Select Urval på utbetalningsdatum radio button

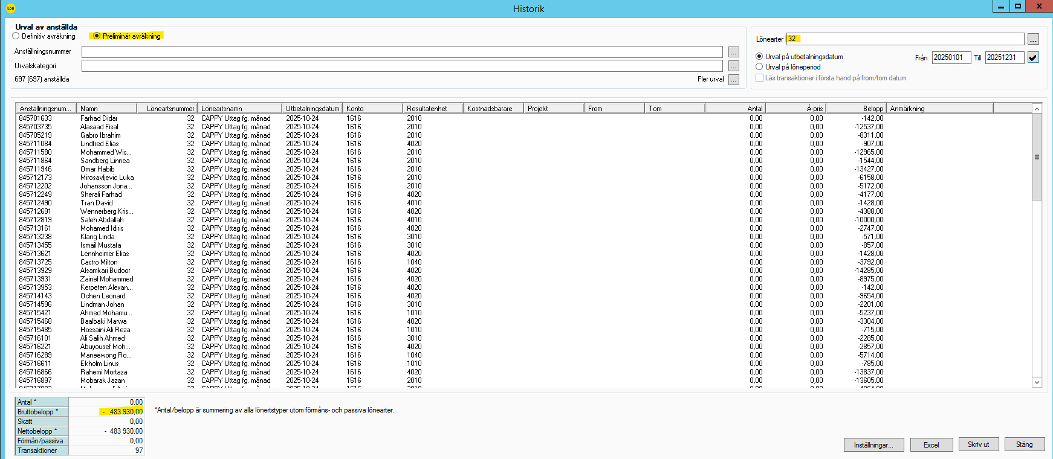759,56
